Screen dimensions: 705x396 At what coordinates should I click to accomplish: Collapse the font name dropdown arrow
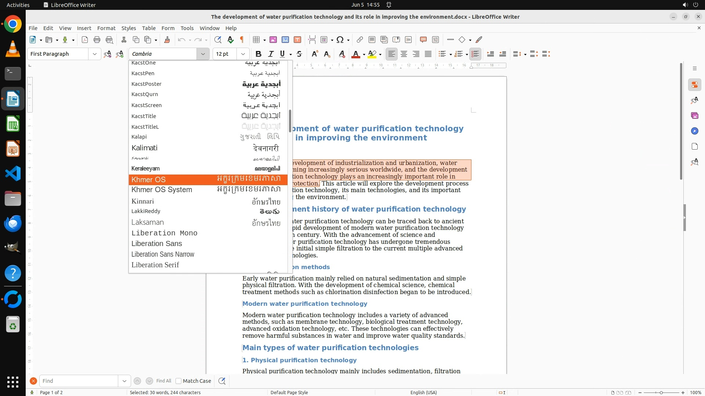coord(203,54)
